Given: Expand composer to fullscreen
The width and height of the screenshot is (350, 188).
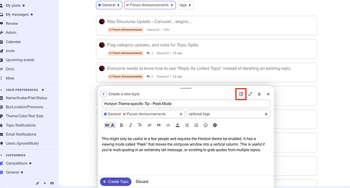Looking at the screenshot, I should [x=250, y=94].
